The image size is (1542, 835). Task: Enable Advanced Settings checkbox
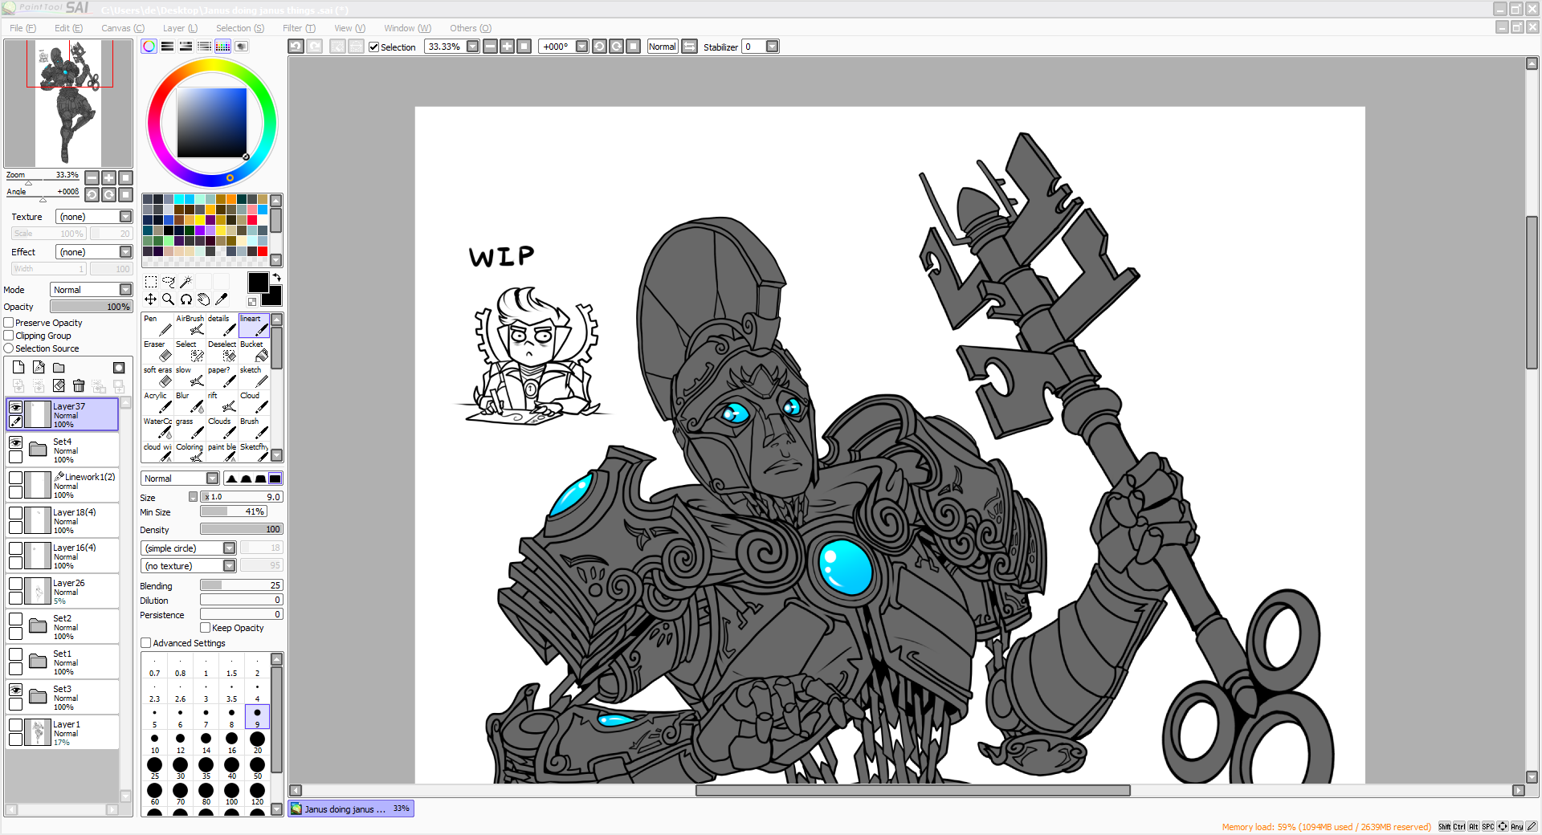pyautogui.click(x=146, y=643)
